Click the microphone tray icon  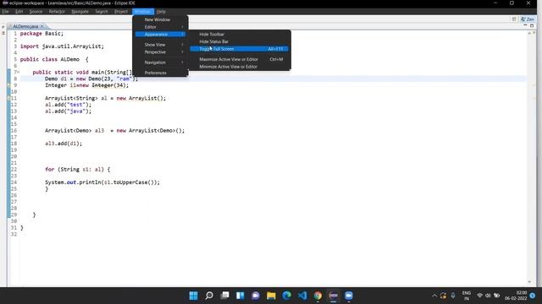(453, 296)
